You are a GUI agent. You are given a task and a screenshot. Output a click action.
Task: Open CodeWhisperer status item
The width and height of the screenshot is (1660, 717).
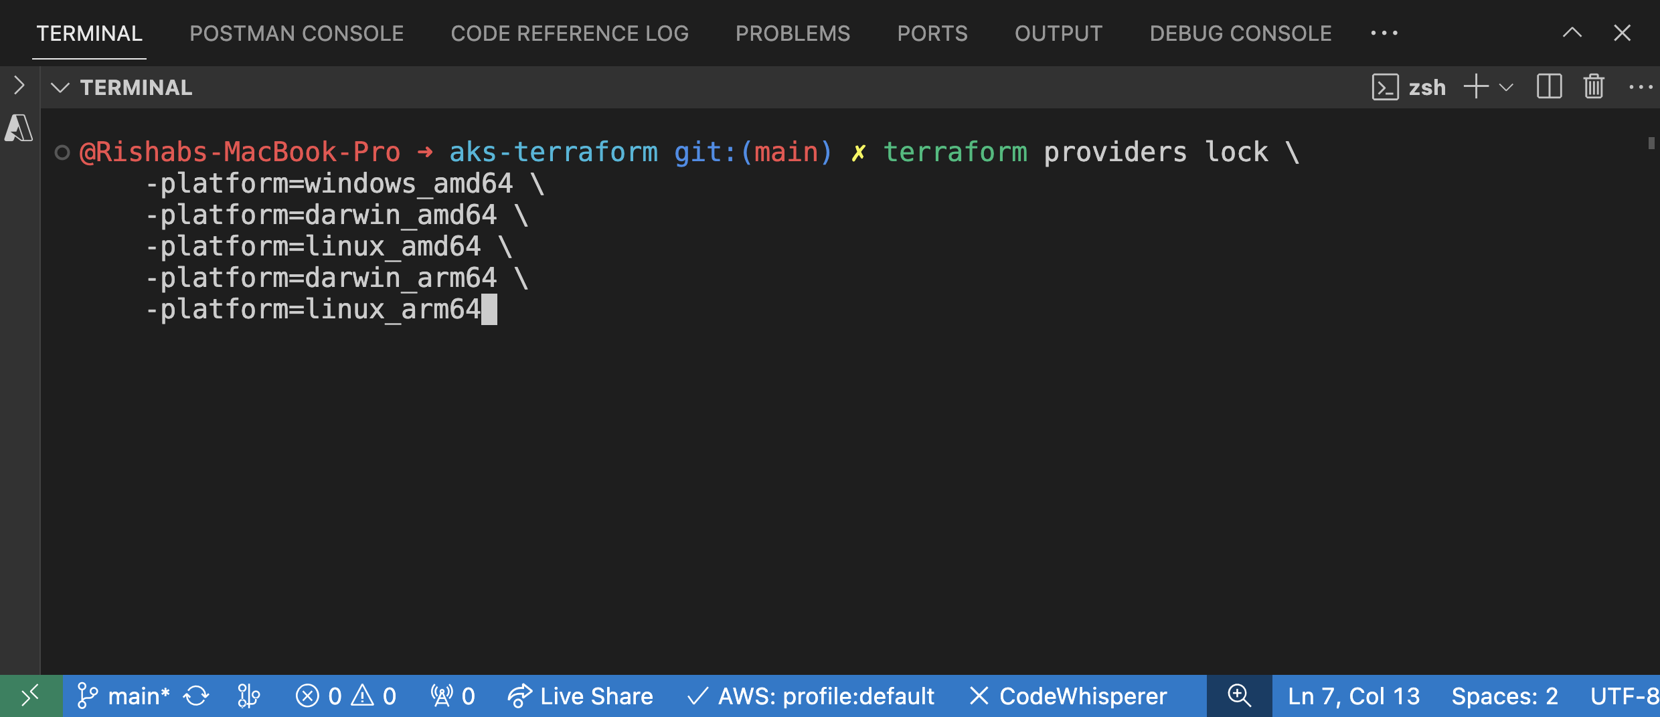coord(1068,696)
